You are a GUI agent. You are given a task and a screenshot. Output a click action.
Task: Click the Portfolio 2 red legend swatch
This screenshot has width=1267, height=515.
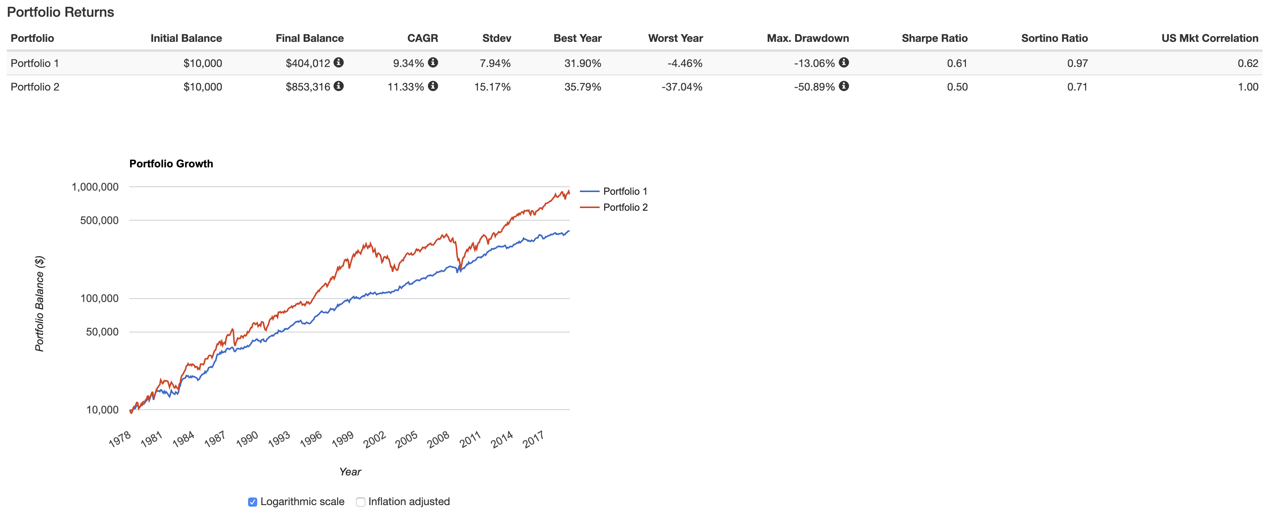pyautogui.click(x=589, y=208)
